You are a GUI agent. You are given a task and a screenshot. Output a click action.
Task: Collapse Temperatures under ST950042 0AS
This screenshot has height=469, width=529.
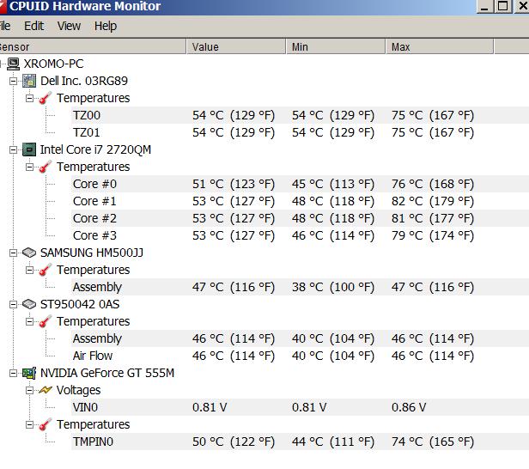[30, 321]
